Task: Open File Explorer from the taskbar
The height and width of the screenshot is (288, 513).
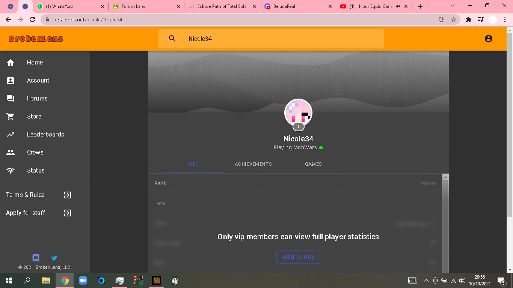Action: click(46, 280)
